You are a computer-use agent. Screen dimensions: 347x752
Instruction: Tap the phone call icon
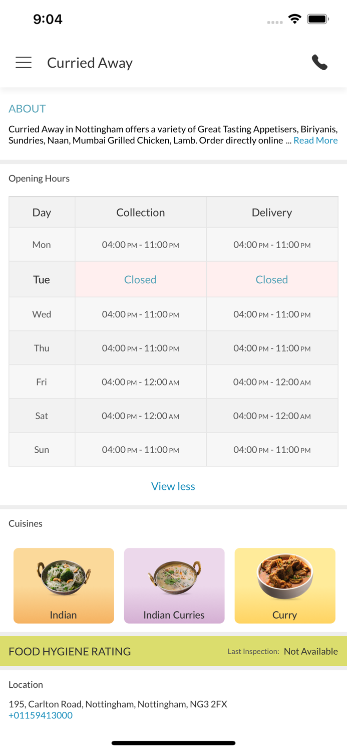click(319, 63)
